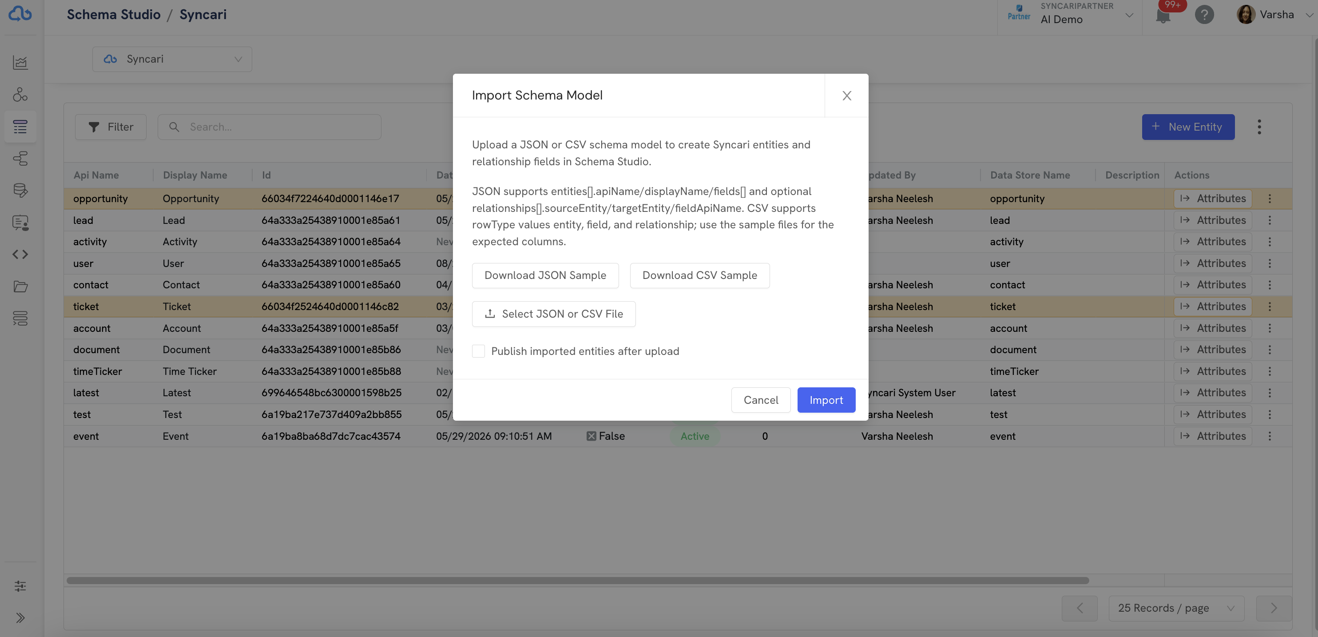
Task: Open the code brackets sidebar icon
Action: [20, 254]
